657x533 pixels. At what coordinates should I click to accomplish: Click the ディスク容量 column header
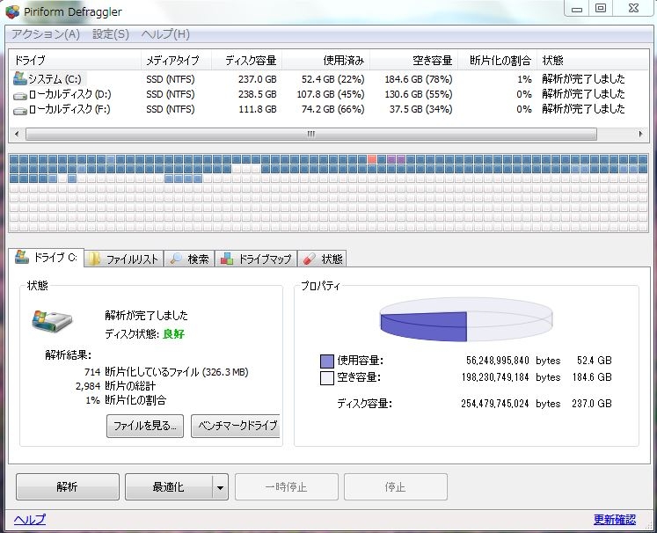pos(247,61)
